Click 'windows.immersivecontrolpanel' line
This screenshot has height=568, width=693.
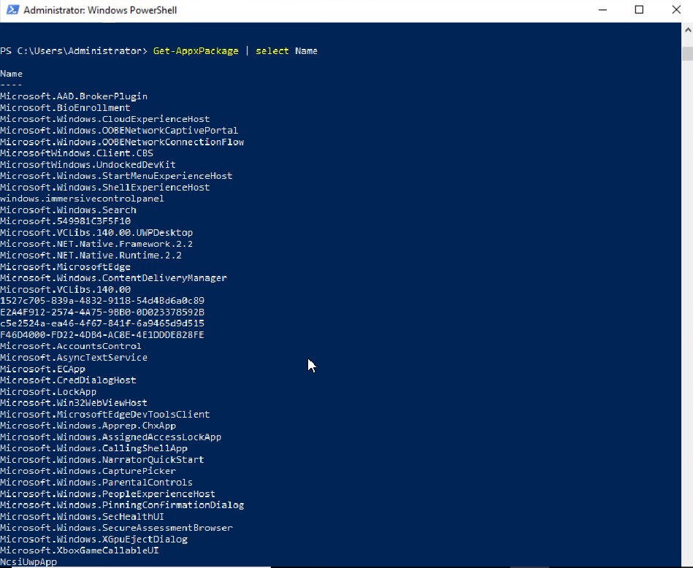pos(83,199)
